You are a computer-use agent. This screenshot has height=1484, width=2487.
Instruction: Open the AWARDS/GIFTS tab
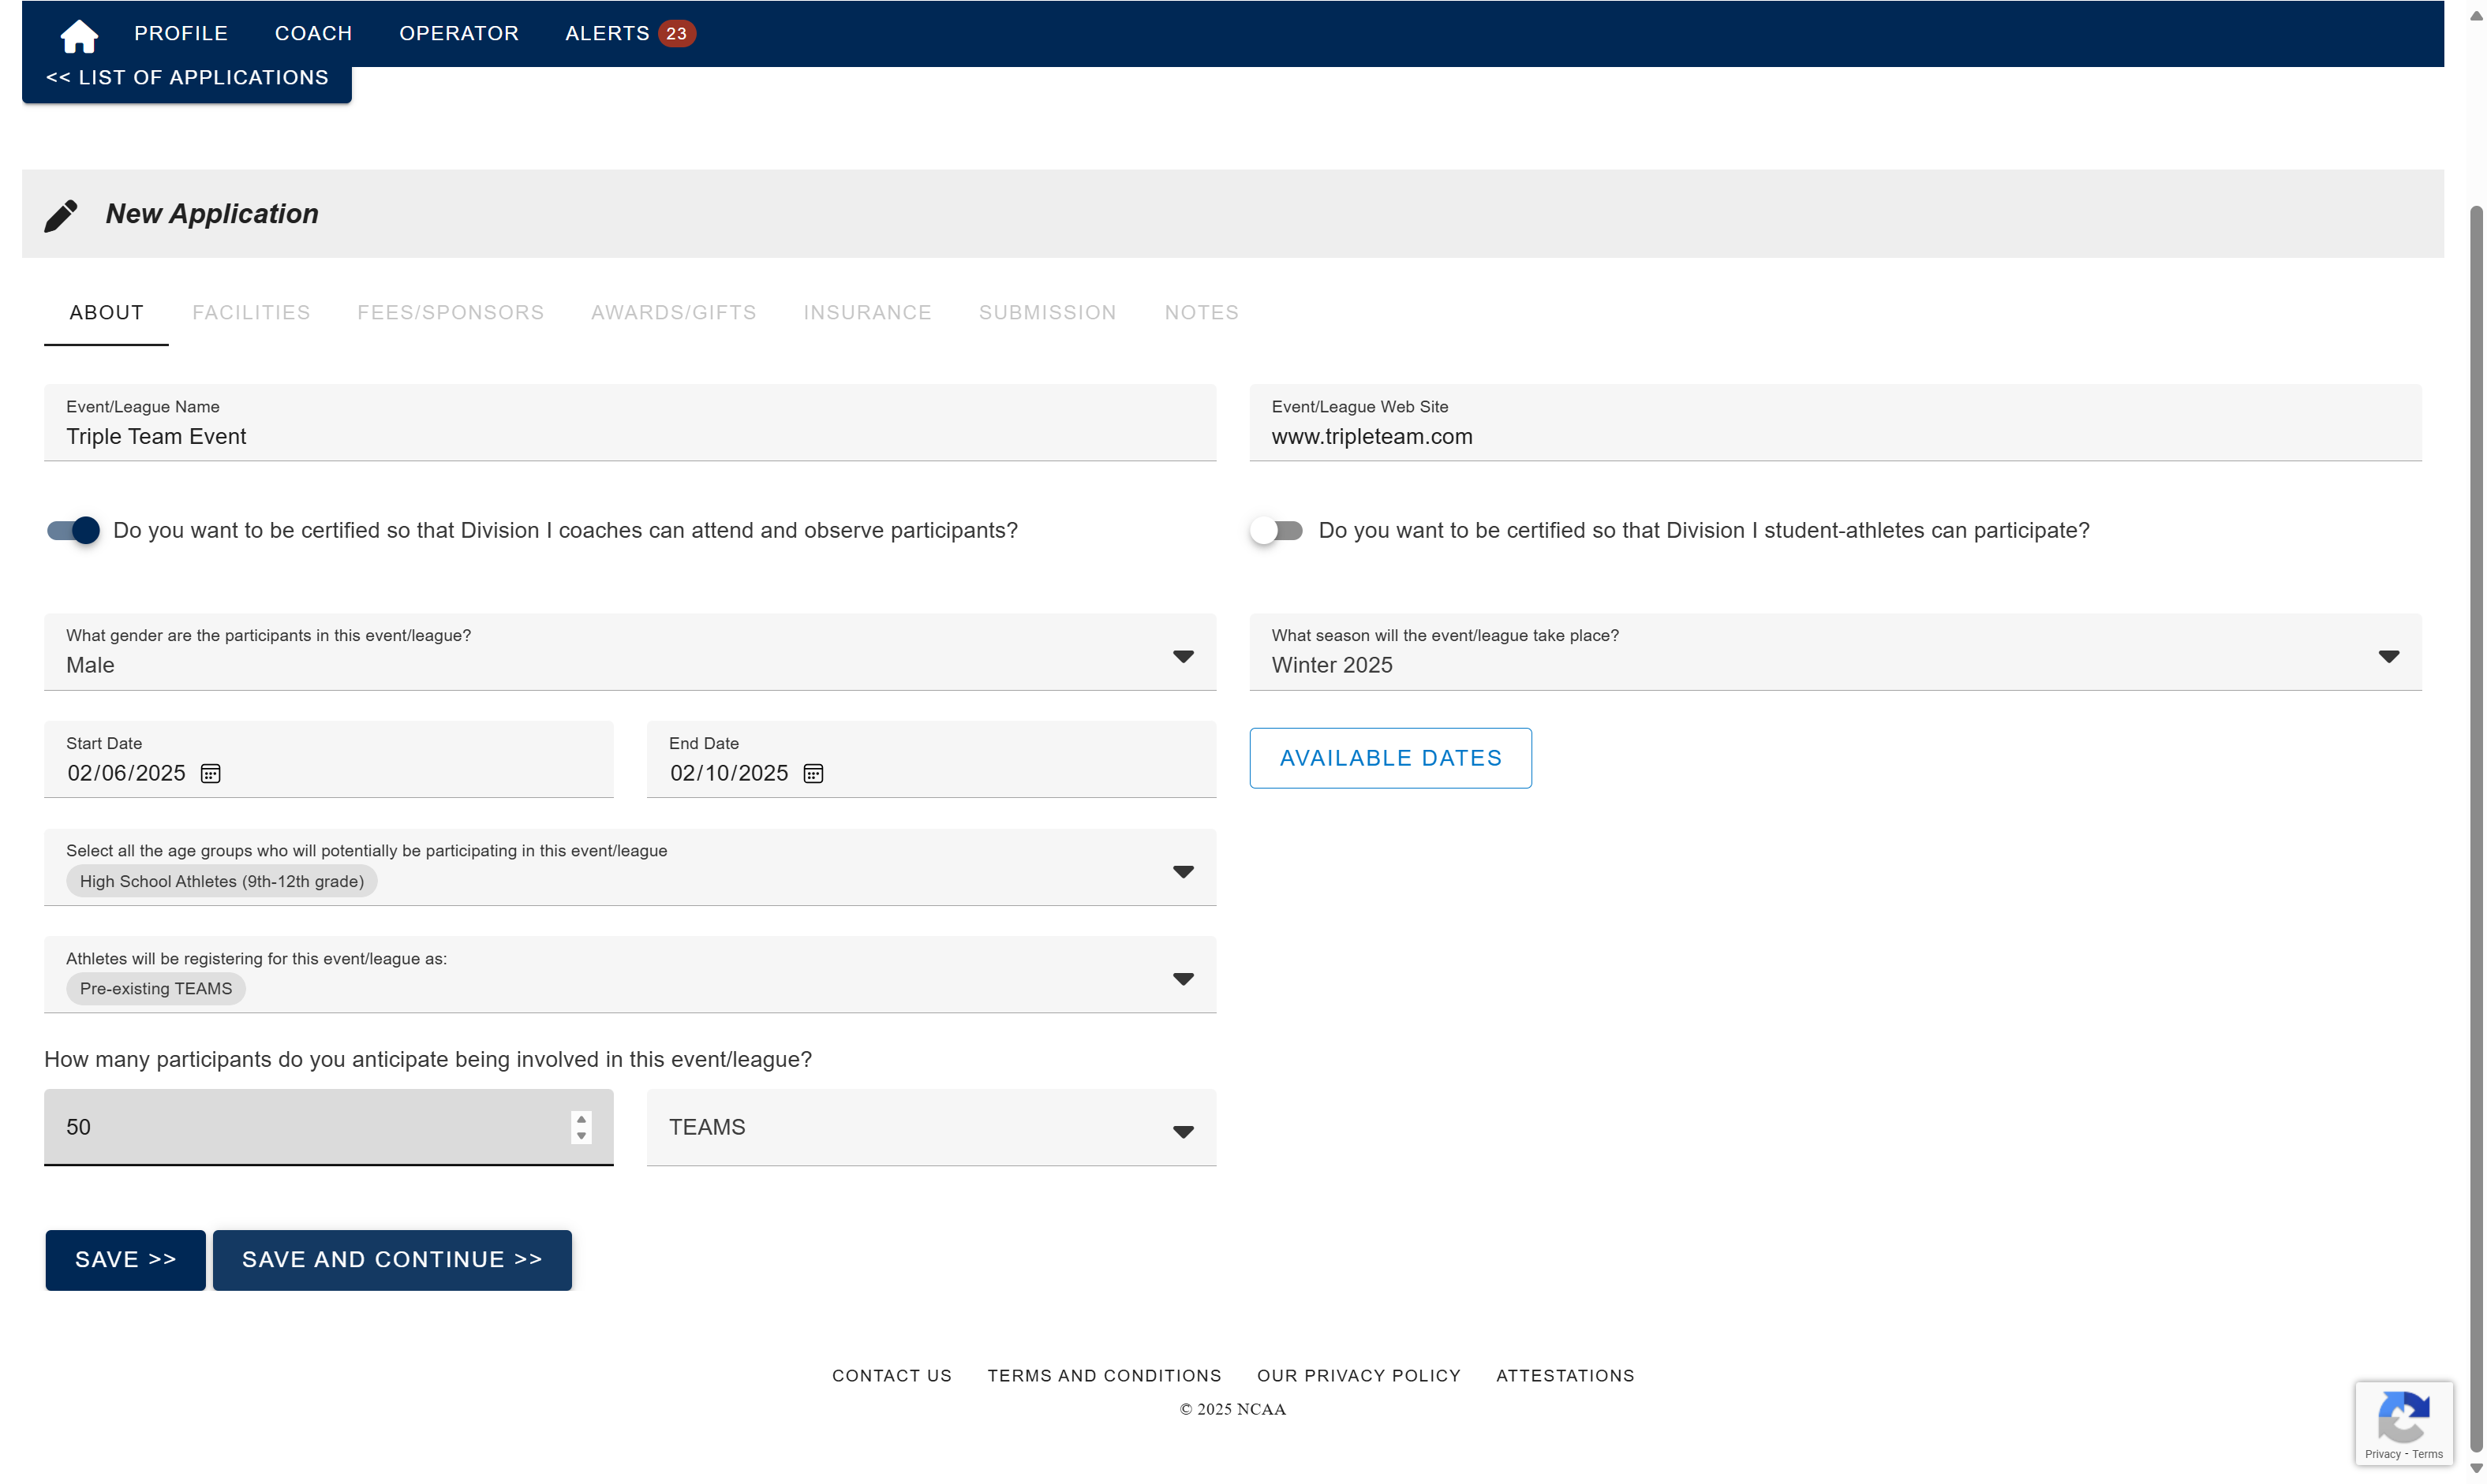coord(673,312)
